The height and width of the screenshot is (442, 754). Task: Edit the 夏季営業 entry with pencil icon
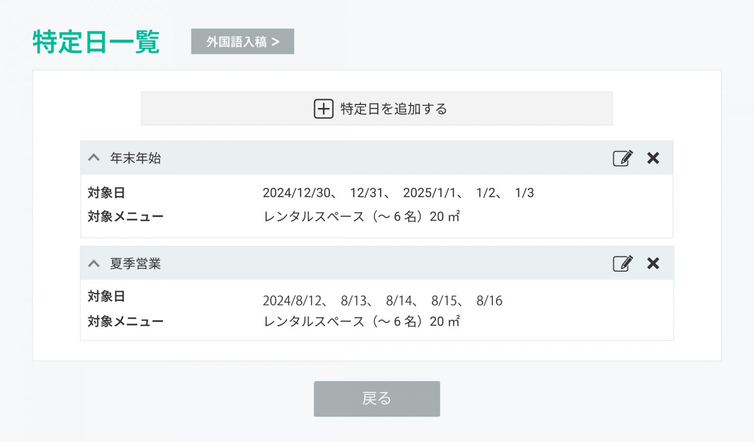[x=622, y=263]
